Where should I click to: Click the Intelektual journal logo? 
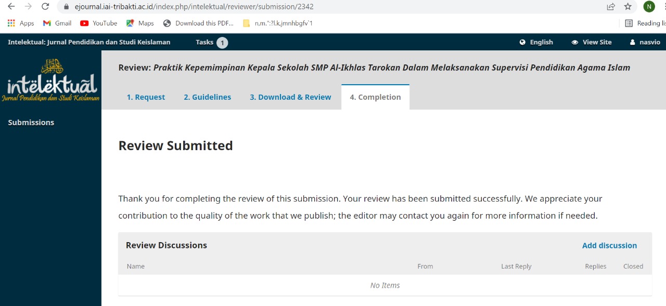tap(50, 81)
